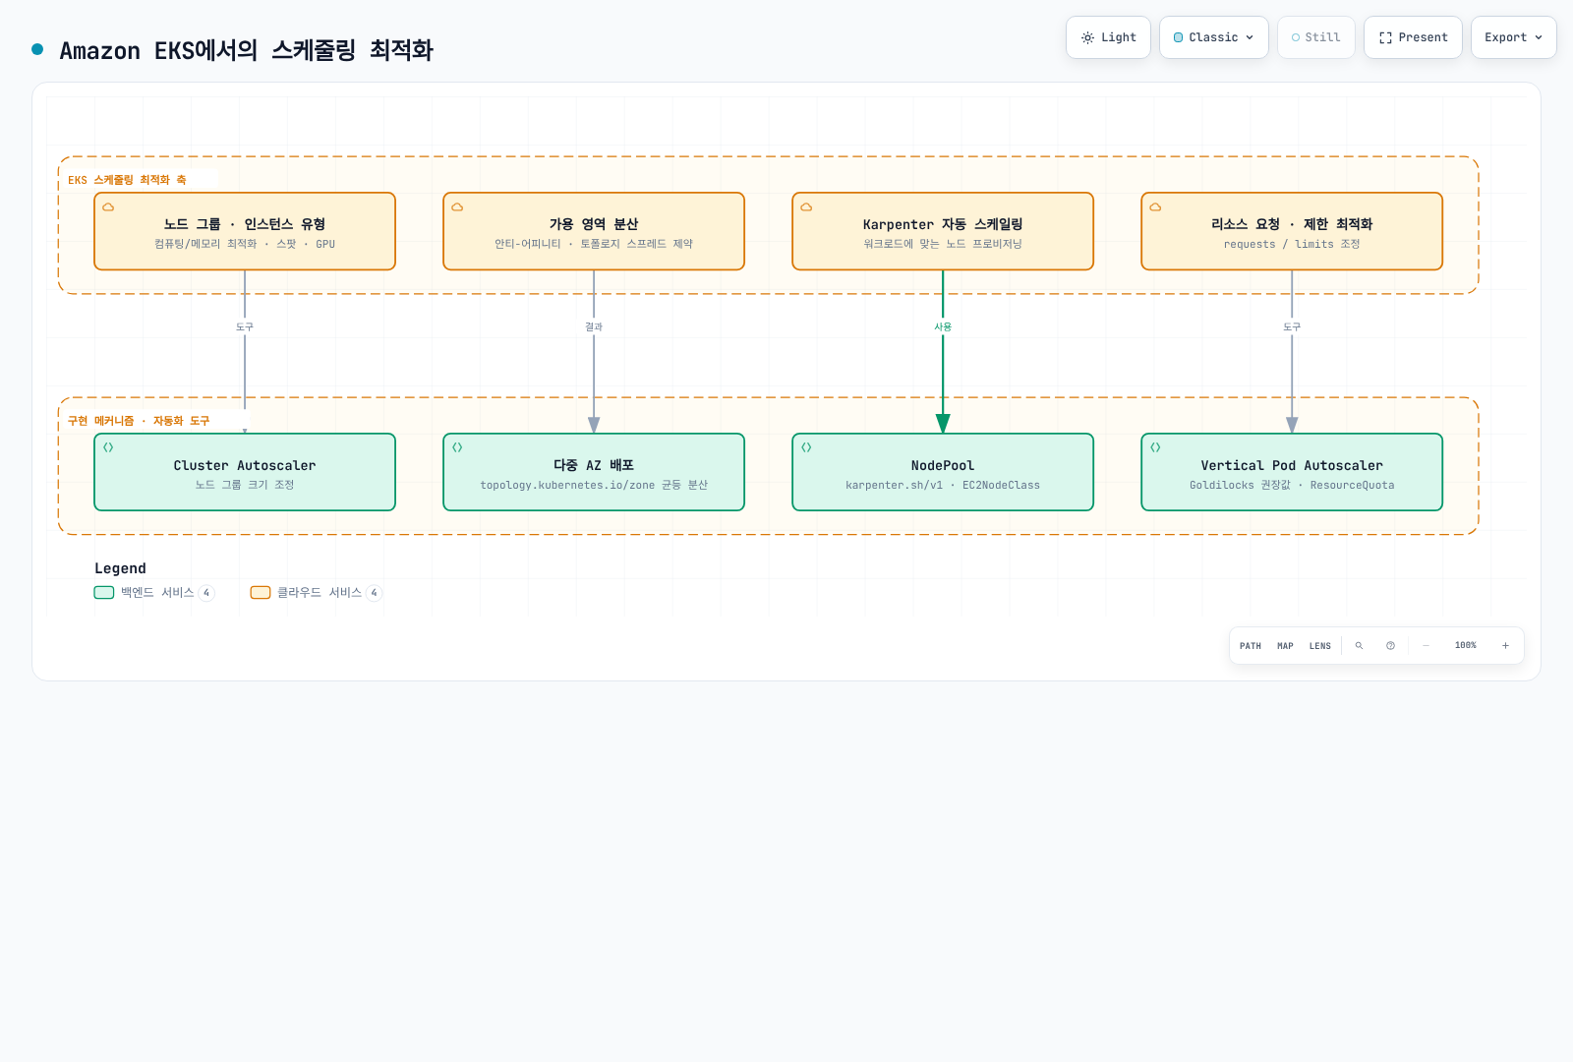This screenshot has height=1062, width=1573.
Task: Activate MAP mode in bottom toolbar
Action: pos(1285,646)
